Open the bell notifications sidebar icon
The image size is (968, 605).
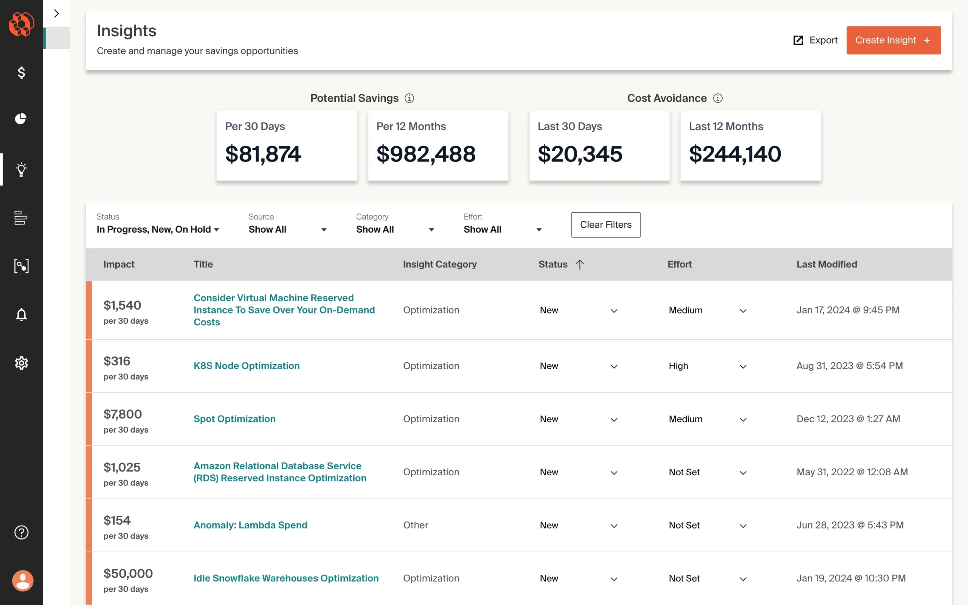click(x=21, y=315)
